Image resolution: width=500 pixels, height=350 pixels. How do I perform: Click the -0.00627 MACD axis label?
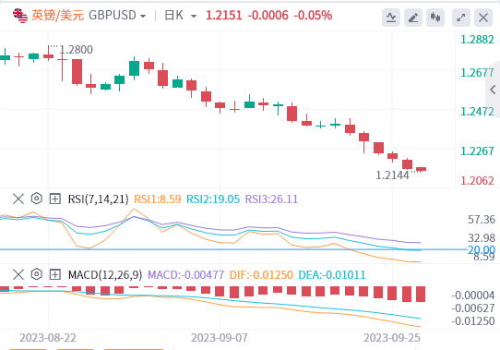click(x=473, y=308)
